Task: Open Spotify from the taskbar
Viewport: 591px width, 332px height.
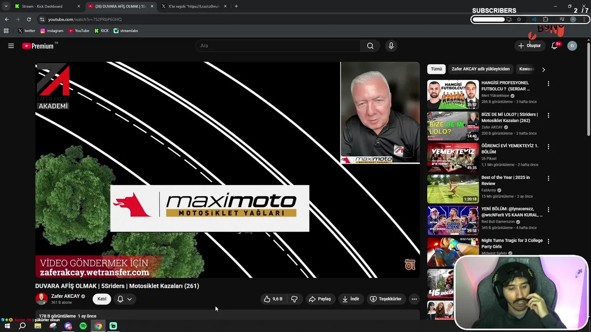Action: coord(83,326)
